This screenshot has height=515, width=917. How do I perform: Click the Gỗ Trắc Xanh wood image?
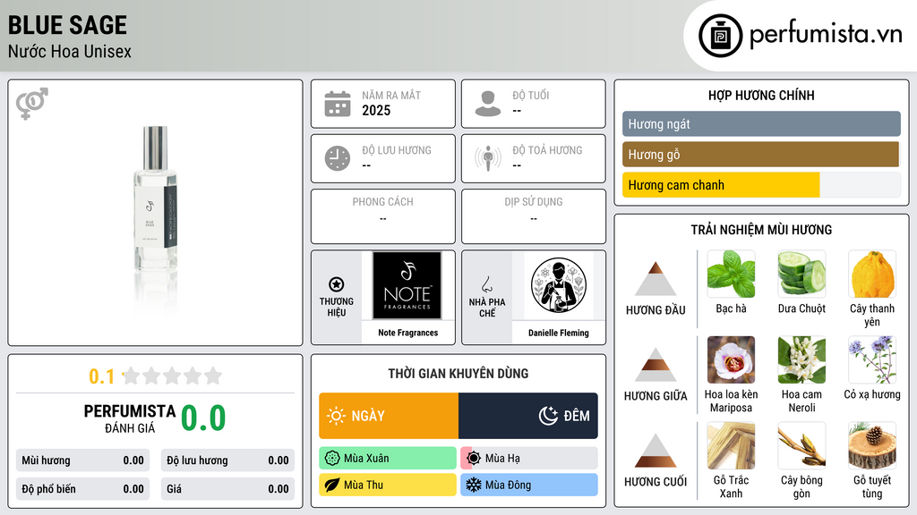coord(731,446)
